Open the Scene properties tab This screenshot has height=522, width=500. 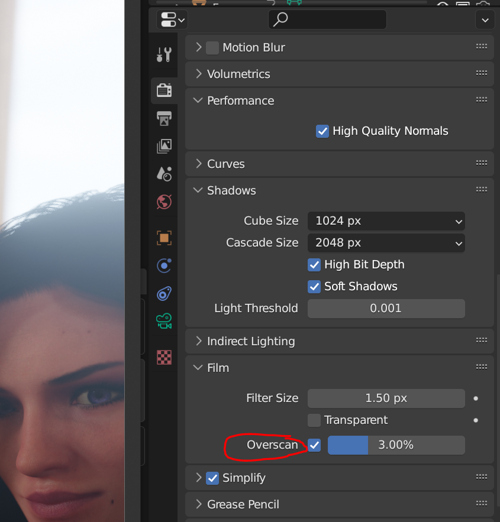[164, 174]
